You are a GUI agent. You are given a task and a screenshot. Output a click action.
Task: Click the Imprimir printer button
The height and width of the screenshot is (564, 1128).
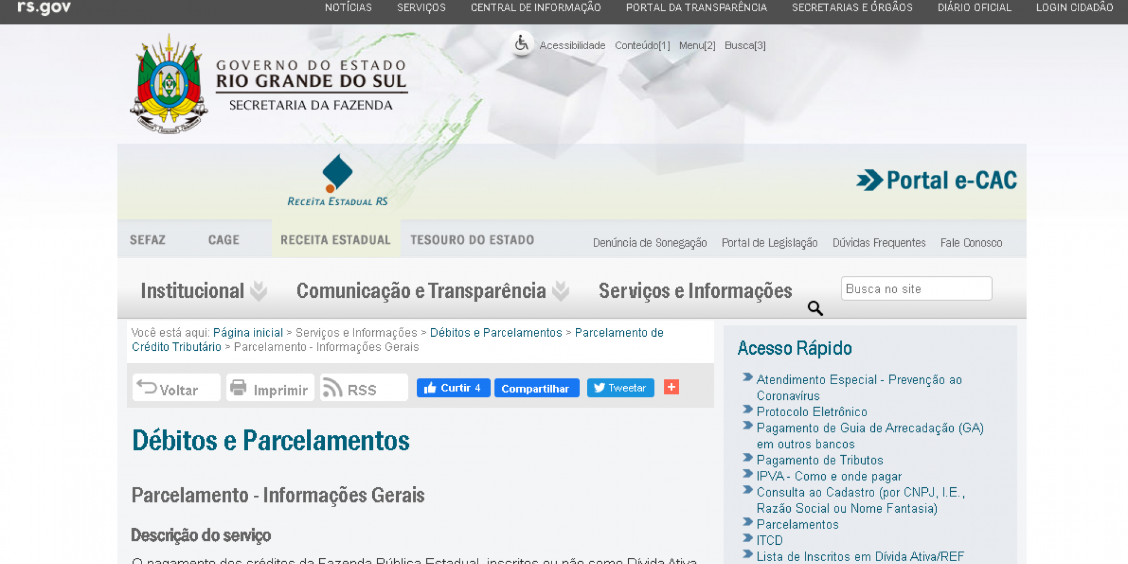coord(270,389)
